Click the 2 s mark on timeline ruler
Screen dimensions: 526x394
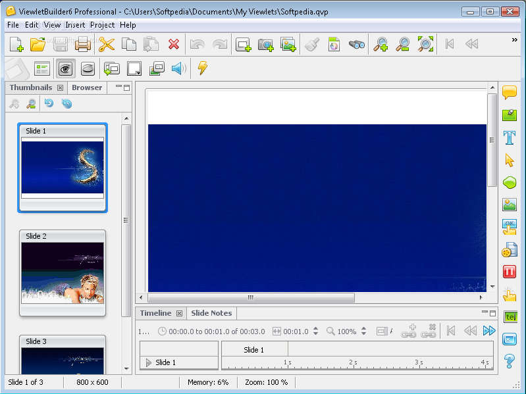[353, 362]
